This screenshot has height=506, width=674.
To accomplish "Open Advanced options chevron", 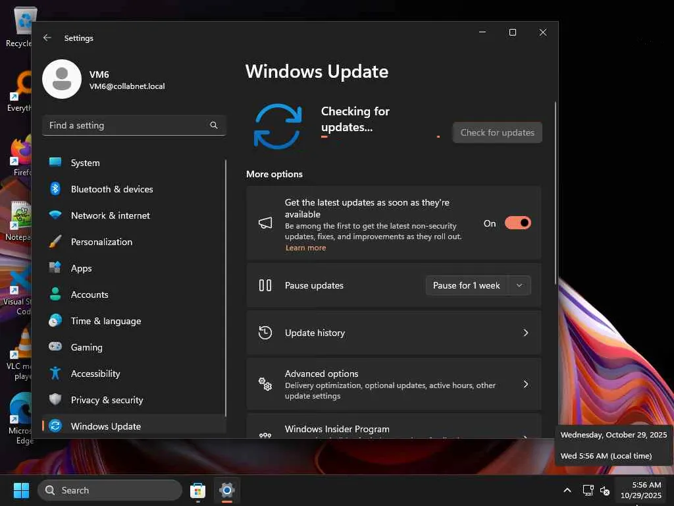I will click(526, 384).
